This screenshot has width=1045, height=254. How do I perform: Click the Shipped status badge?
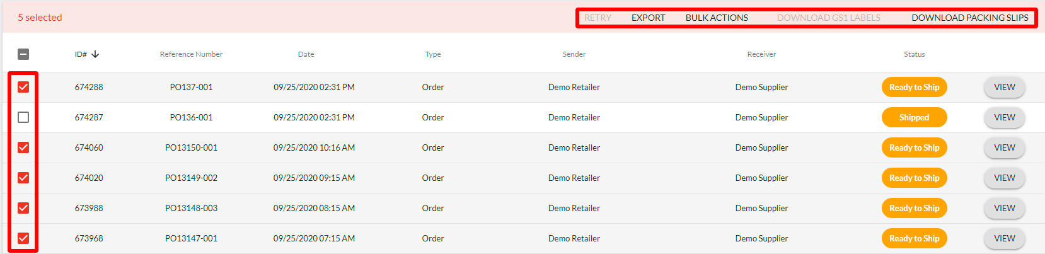(x=914, y=117)
